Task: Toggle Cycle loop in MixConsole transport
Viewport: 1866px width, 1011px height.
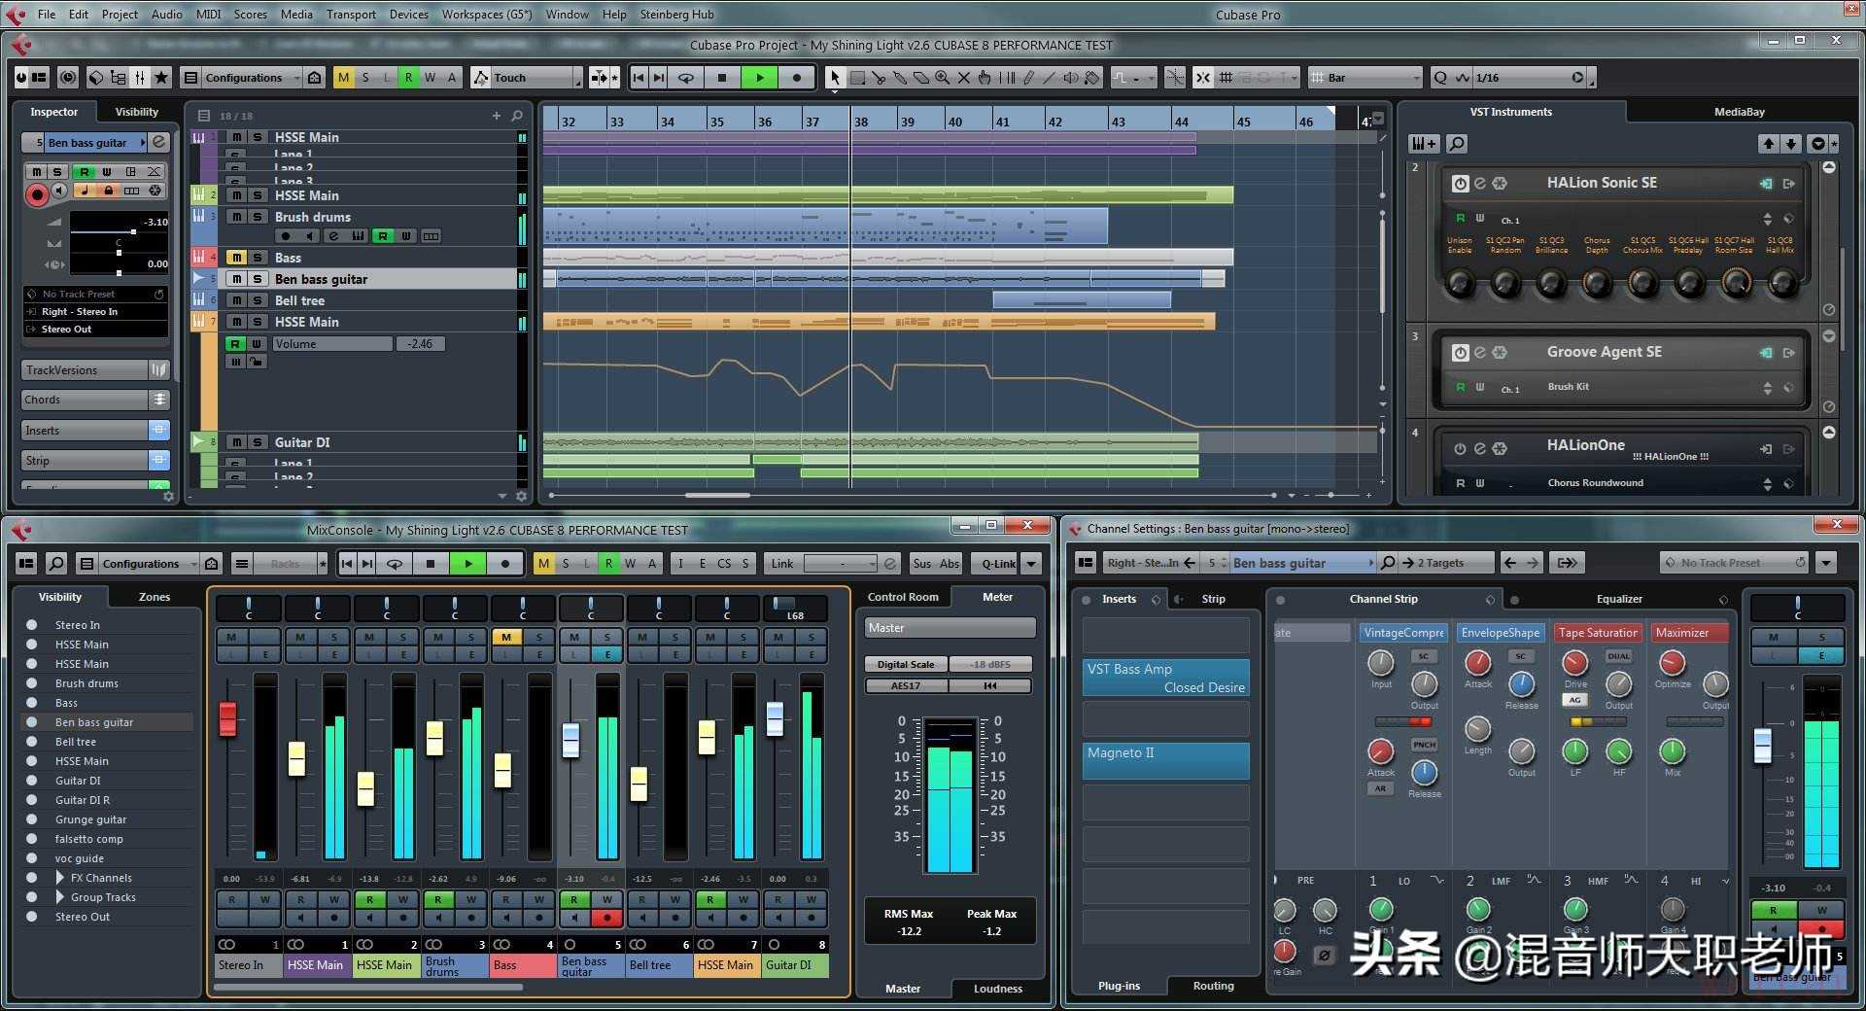Action: point(395,564)
